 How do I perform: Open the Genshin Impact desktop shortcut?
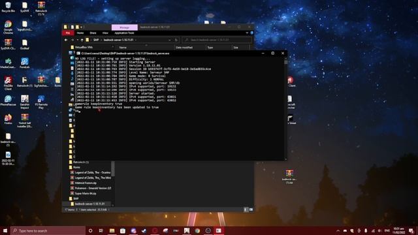[x=25, y=102]
